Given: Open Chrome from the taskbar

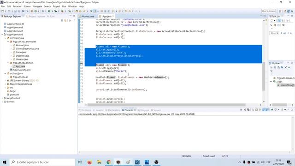Looking at the screenshot, I should coord(109,162).
